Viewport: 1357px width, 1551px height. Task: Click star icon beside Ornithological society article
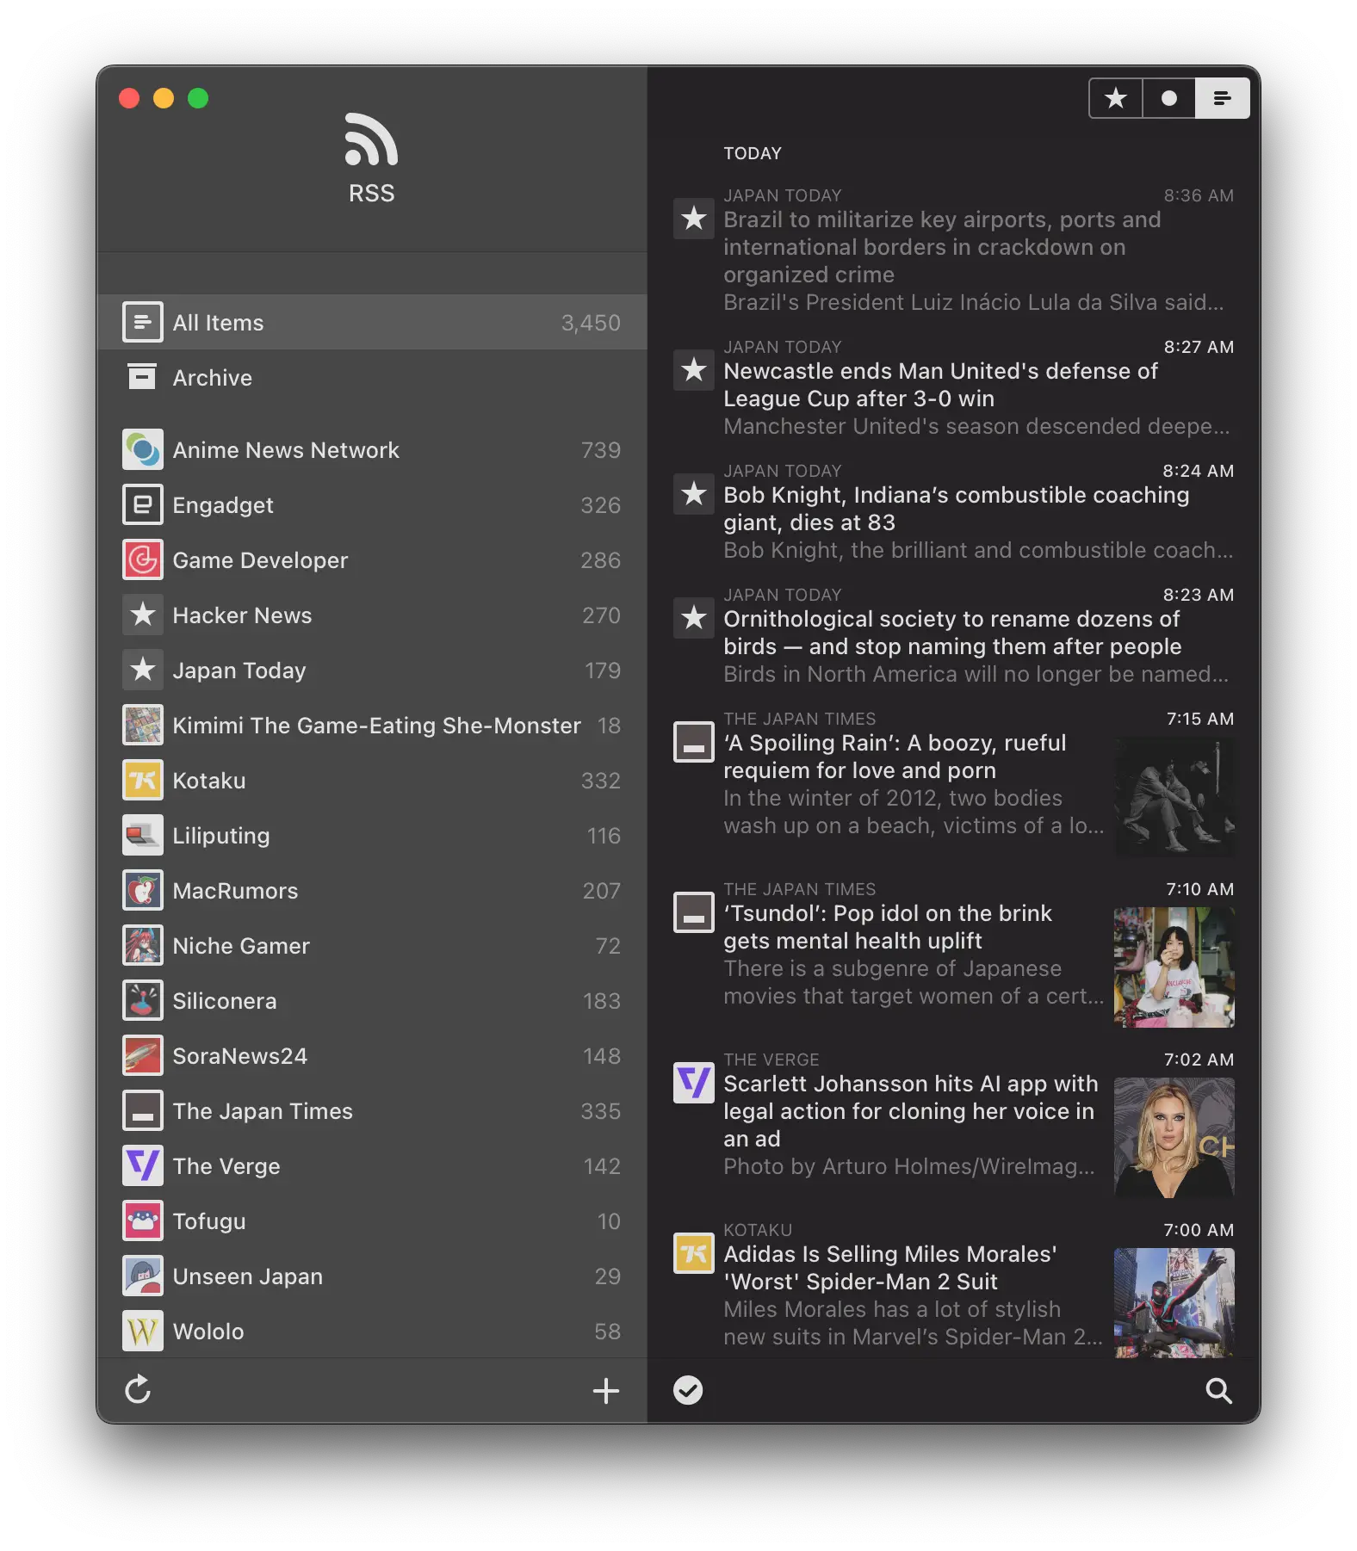click(x=694, y=618)
